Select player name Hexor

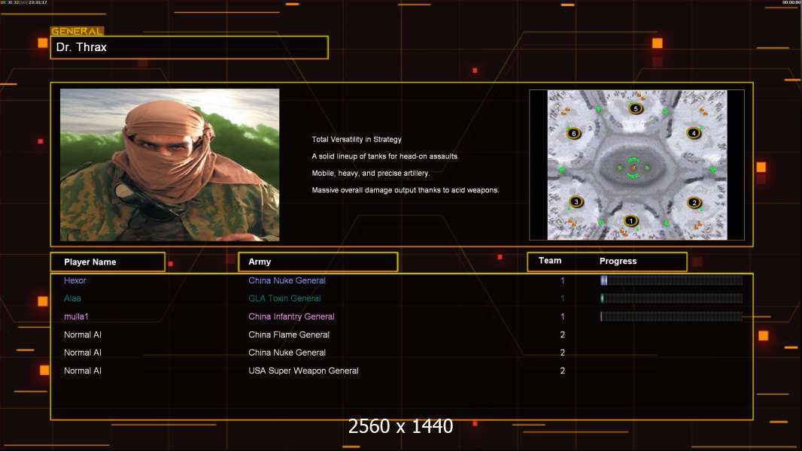pos(74,280)
